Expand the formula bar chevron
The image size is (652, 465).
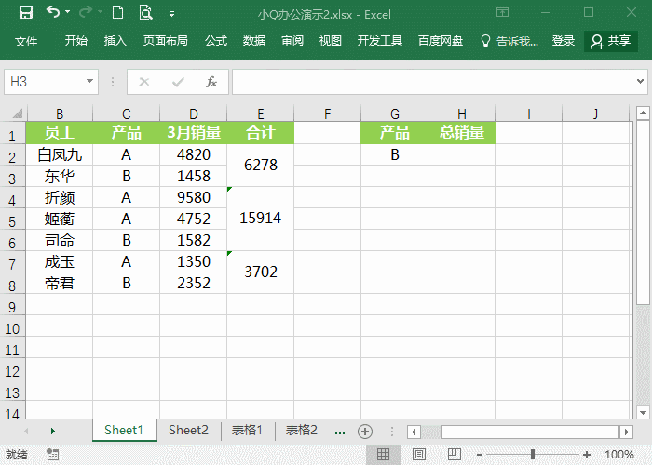tap(641, 82)
